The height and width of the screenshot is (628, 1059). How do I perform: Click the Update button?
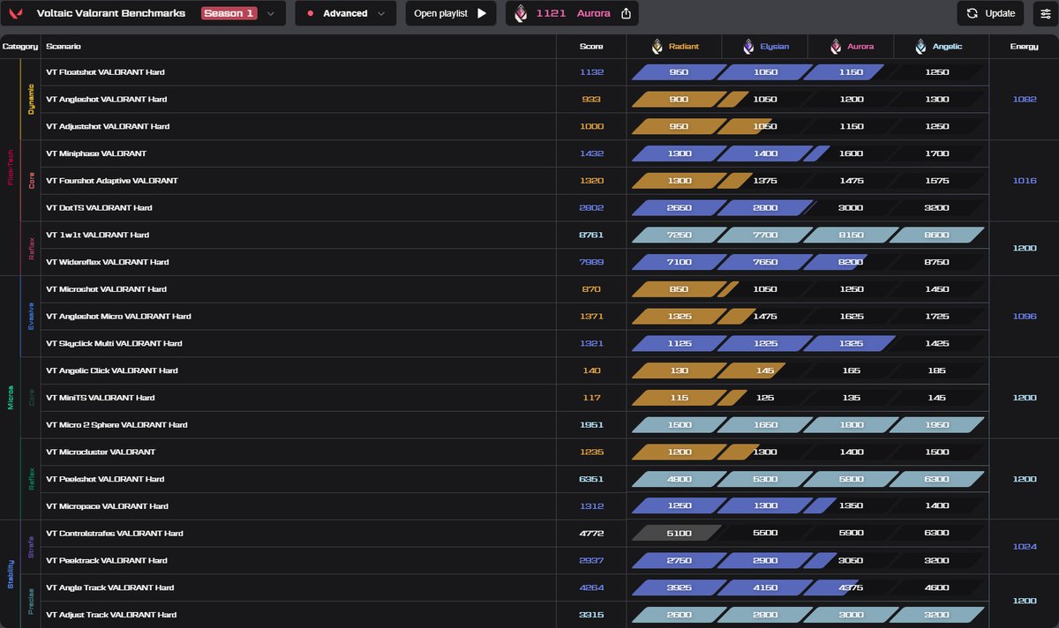tap(990, 13)
